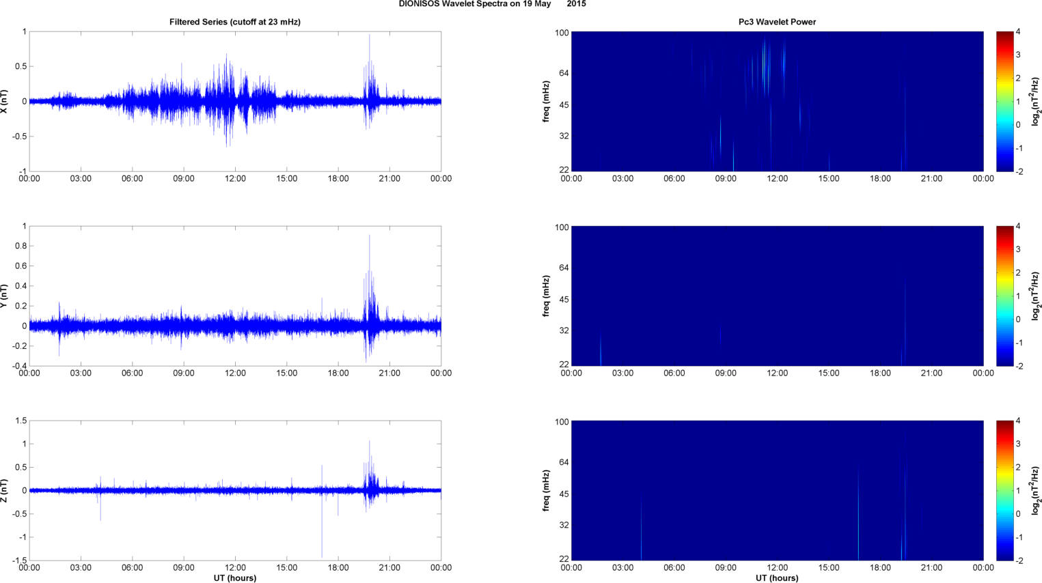Viewport: 1042px width, 583px height.
Task: Click 'freq (mHz)' label of the Z-component spectrogram
Action: pos(547,491)
